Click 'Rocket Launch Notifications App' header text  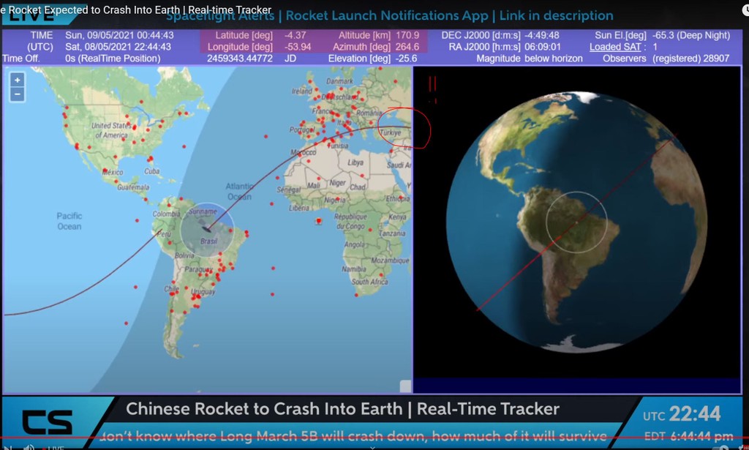coord(387,16)
